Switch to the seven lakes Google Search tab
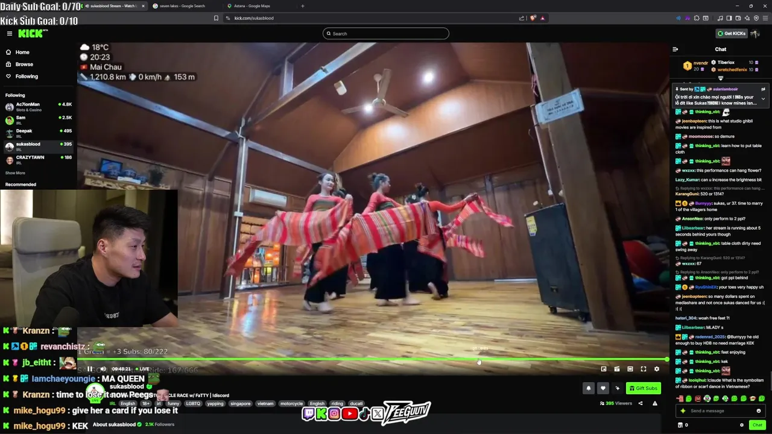This screenshot has height=434, width=772. click(182, 6)
